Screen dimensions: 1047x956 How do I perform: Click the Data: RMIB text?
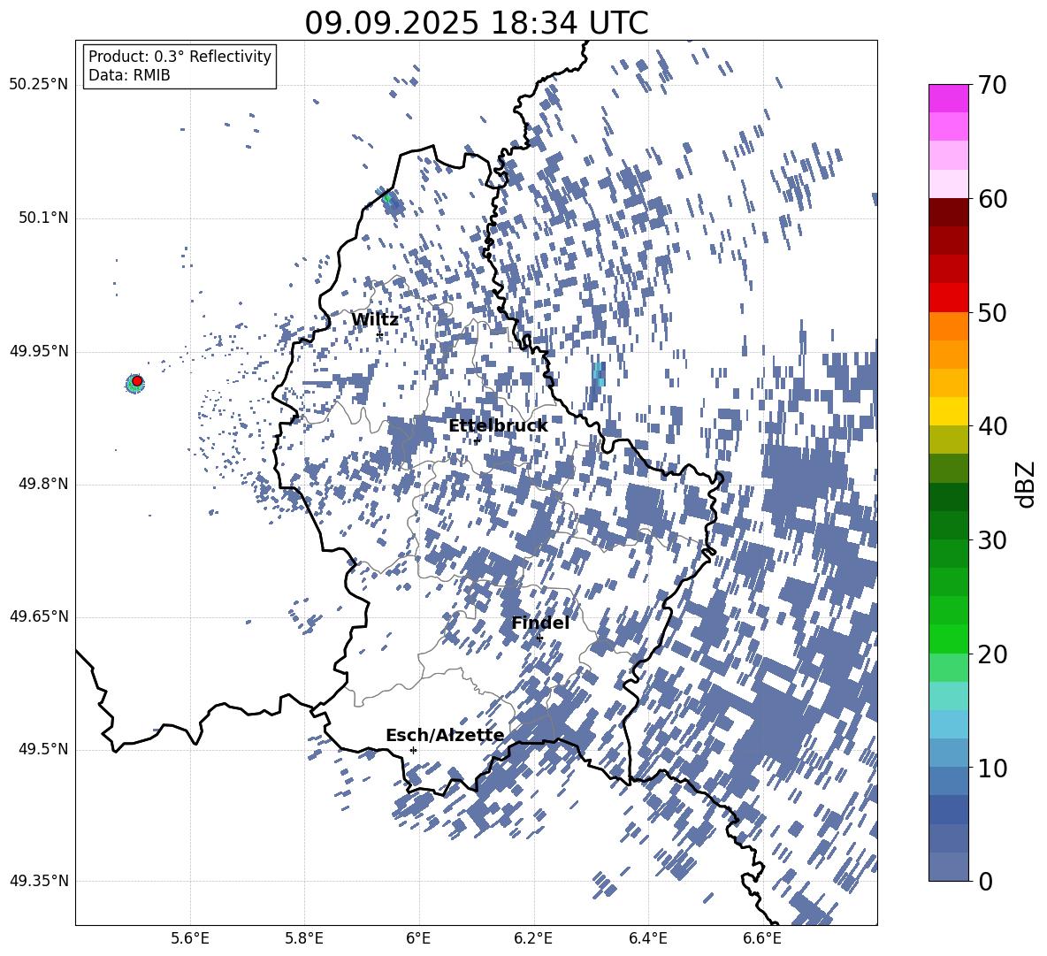point(129,75)
